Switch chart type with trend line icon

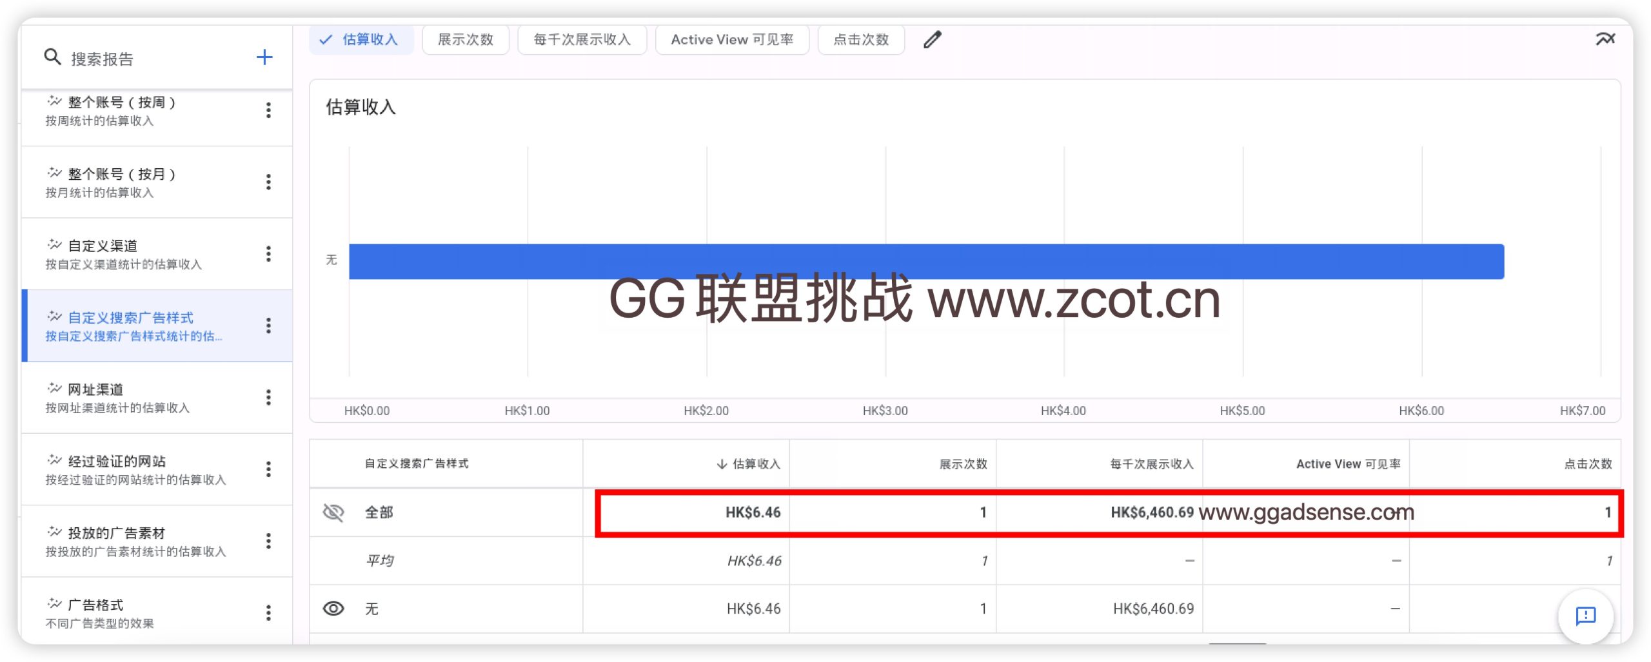1605,40
